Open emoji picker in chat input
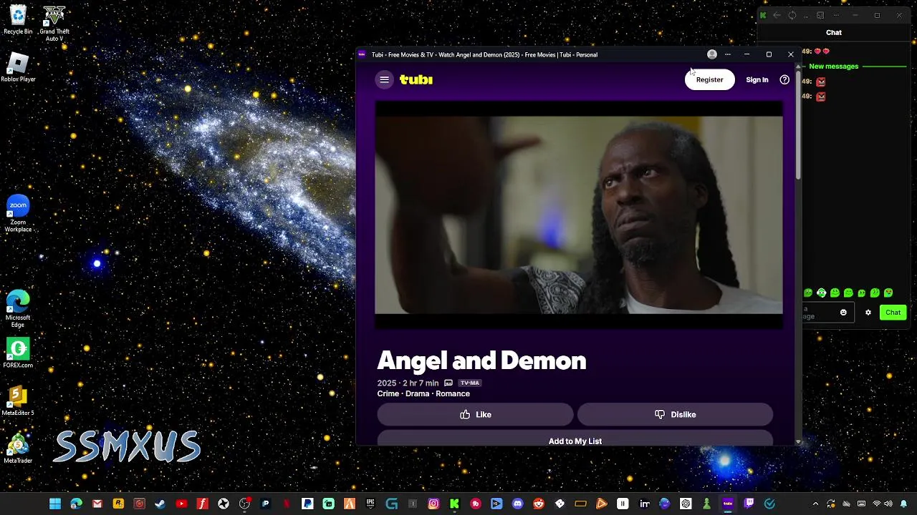Viewport: 917px width, 515px height. tap(843, 313)
